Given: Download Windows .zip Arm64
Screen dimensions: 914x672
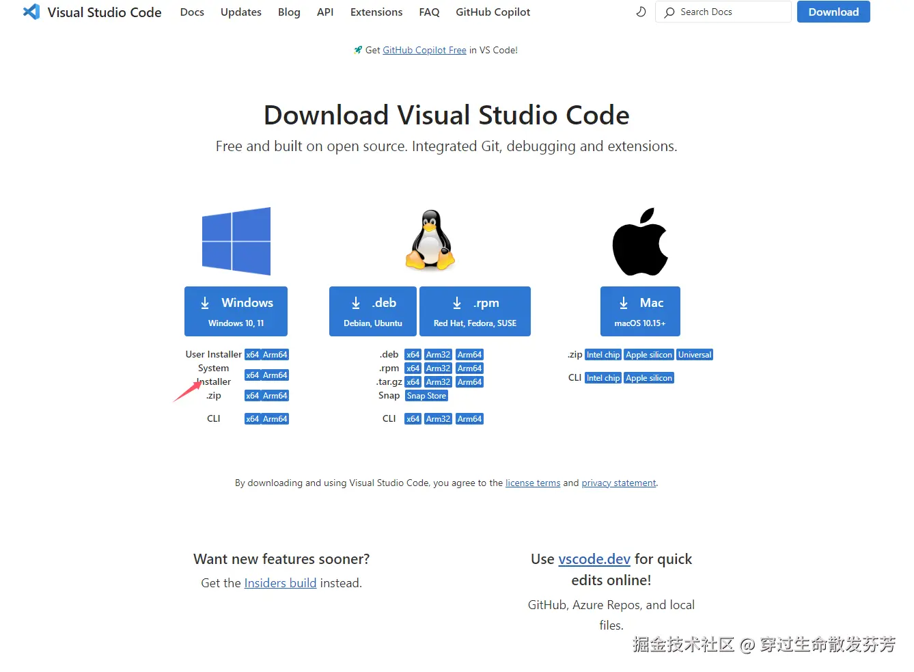Looking at the screenshot, I should 275,396.
